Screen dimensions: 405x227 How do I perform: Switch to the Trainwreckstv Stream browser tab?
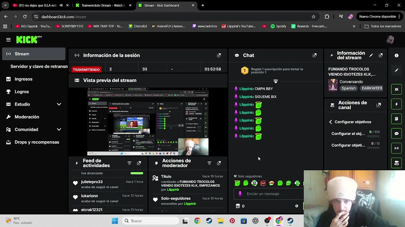(103, 5)
